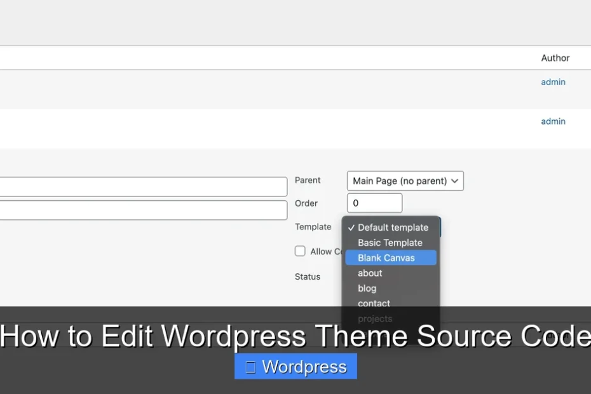Select the "projects" template entry
591x394 pixels.
pyautogui.click(x=374, y=318)
